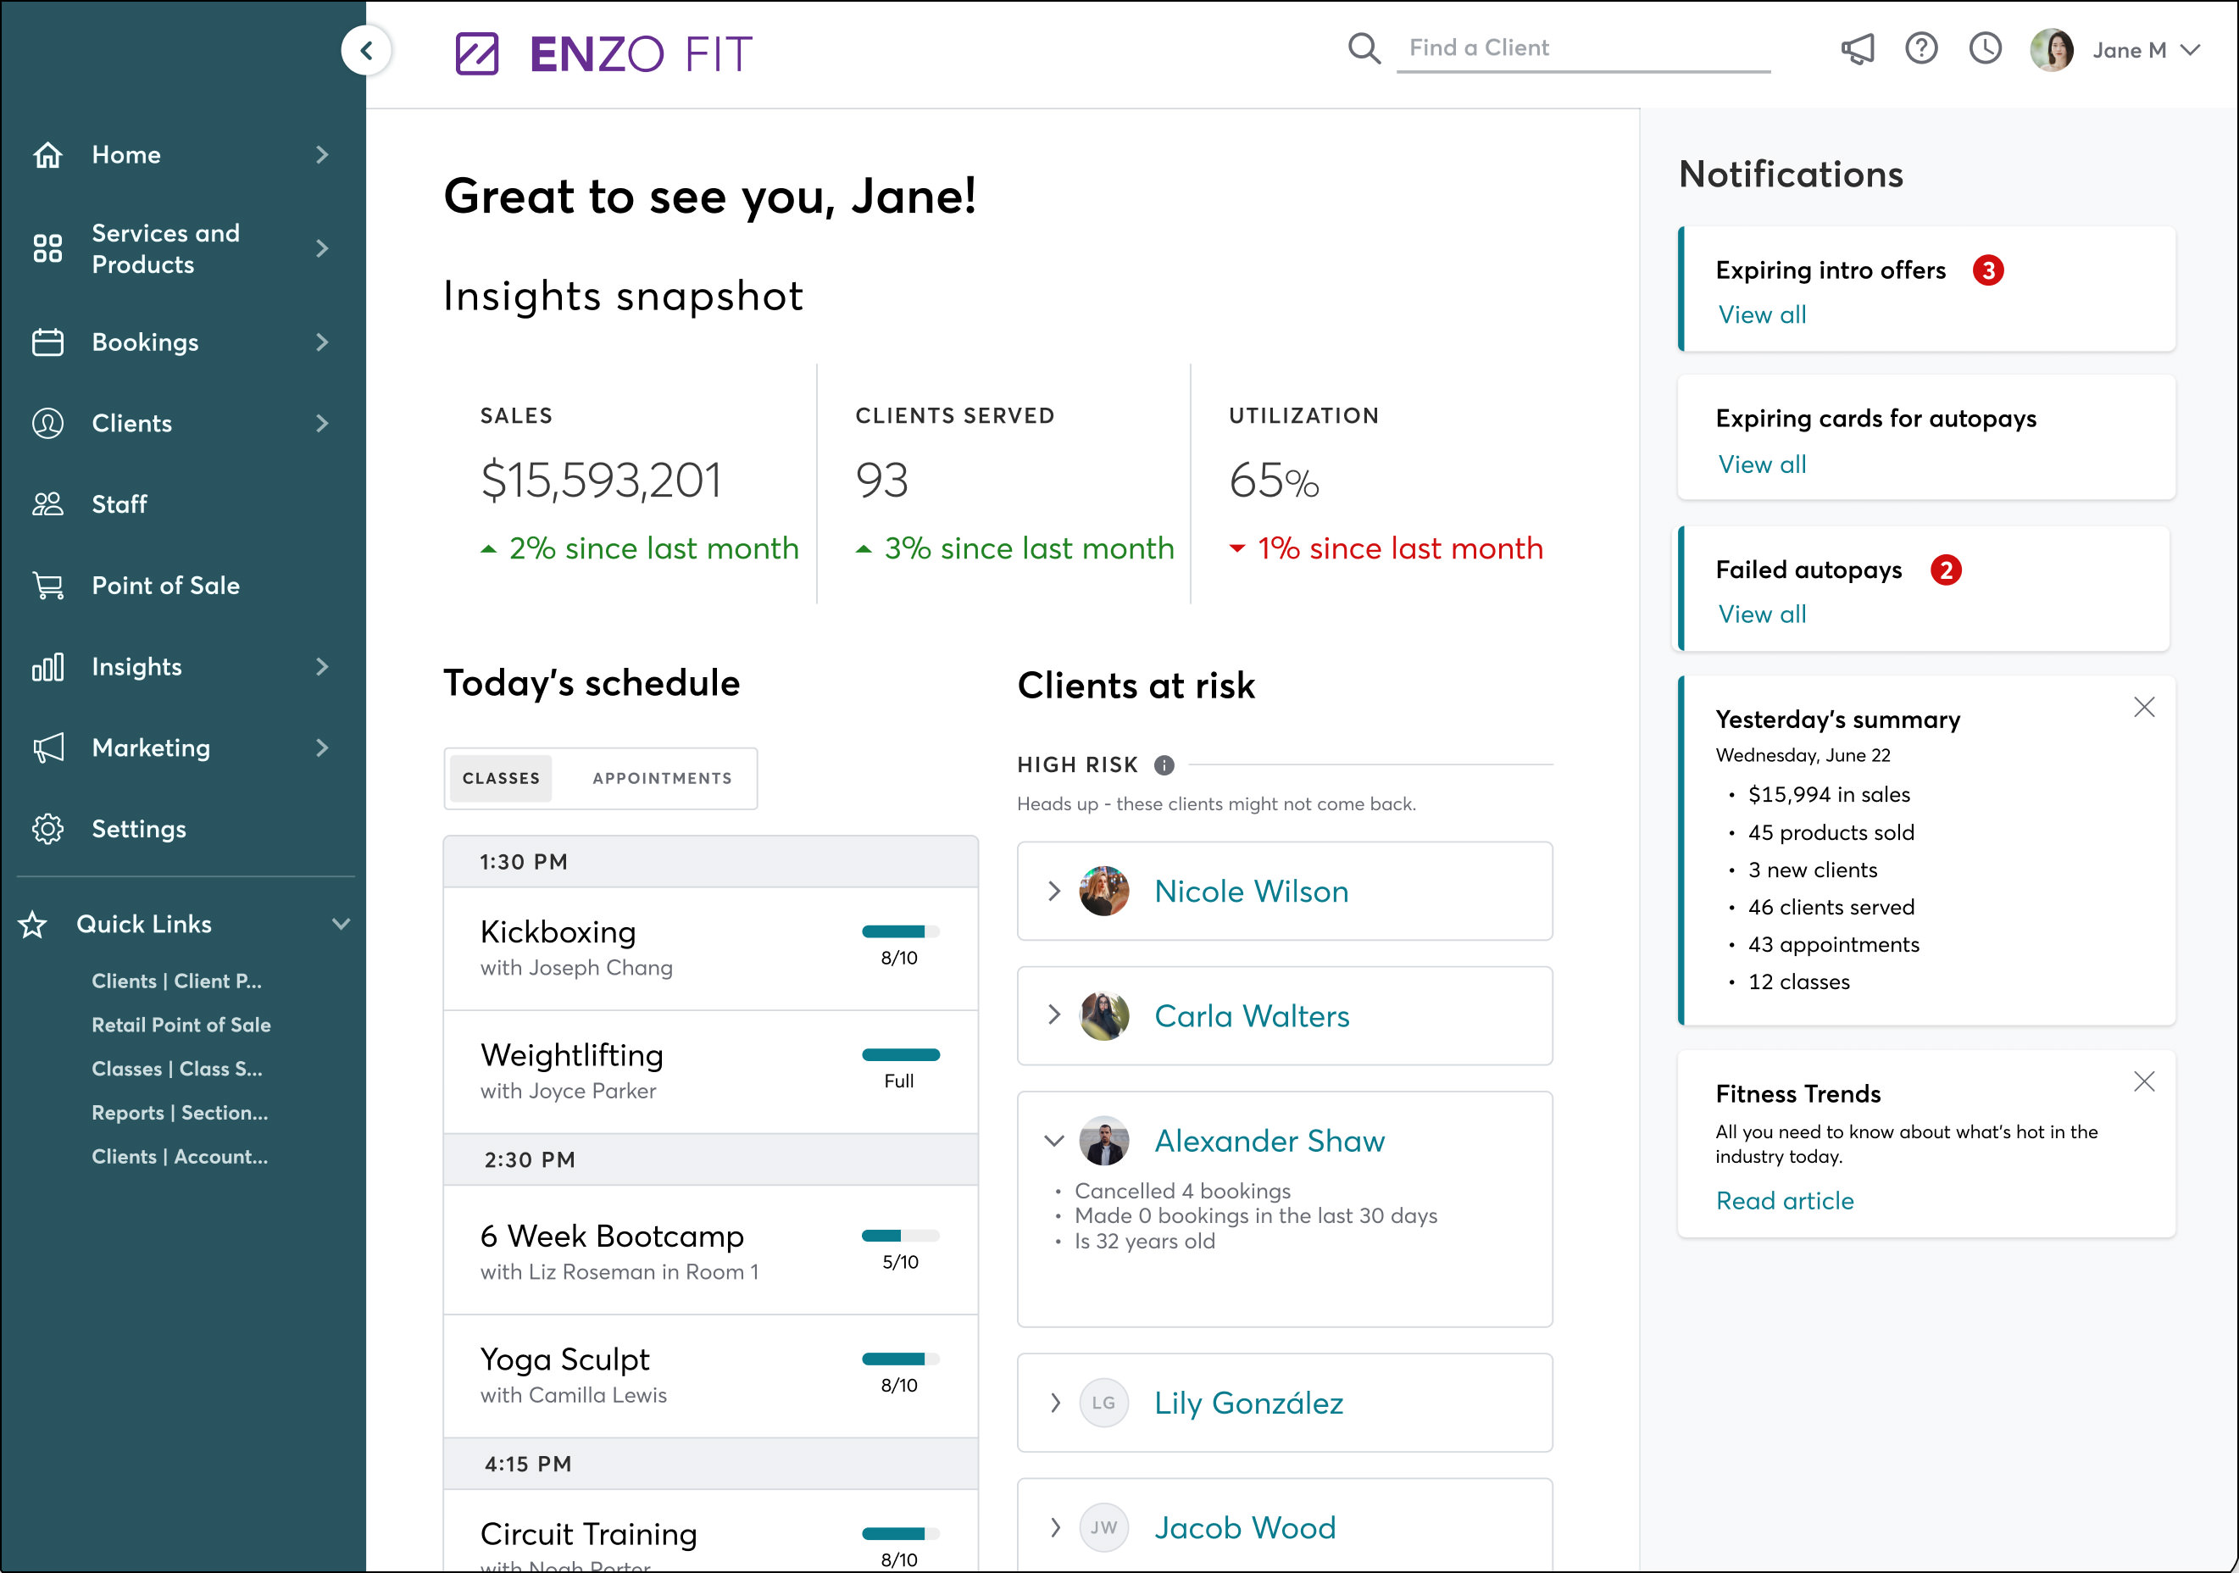This screenshot has height=1573, width=2239.
Task: Click the Weightlifting Full capacity bar
Action: [x=900, y=1055]
